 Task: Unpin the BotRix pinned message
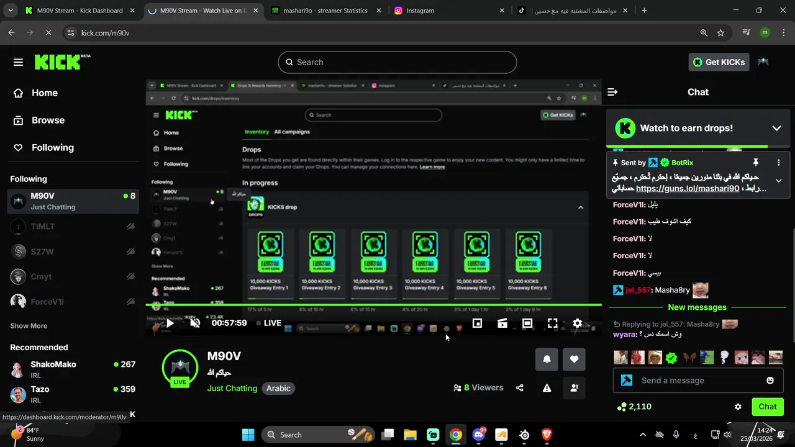click(756, 163)
